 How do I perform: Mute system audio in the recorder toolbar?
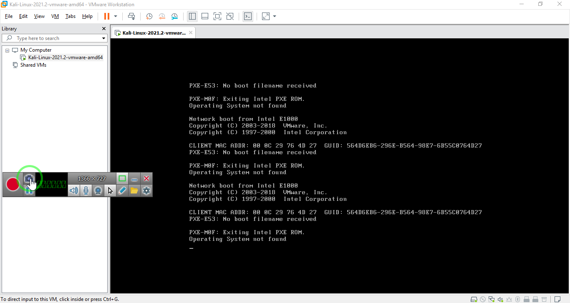click(74, 190)
